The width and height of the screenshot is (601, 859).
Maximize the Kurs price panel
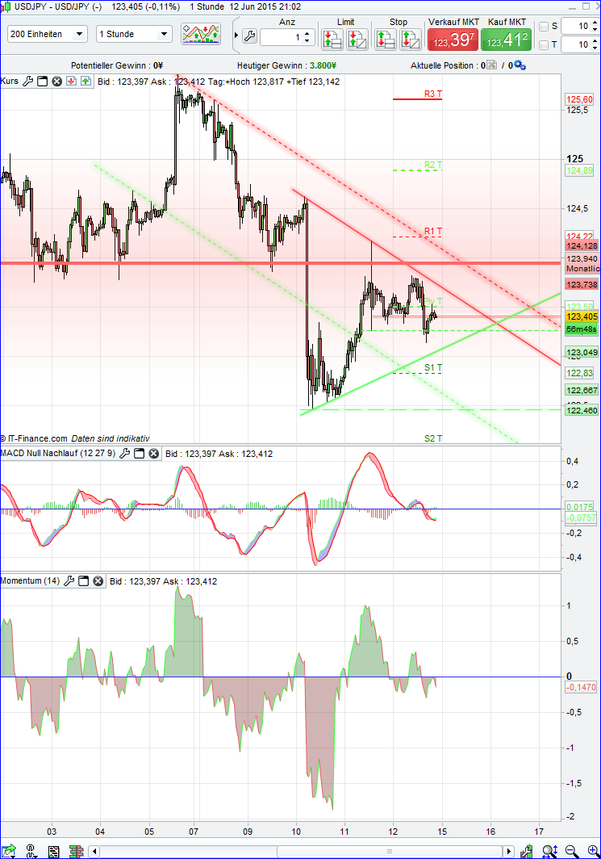pos(43,81)
